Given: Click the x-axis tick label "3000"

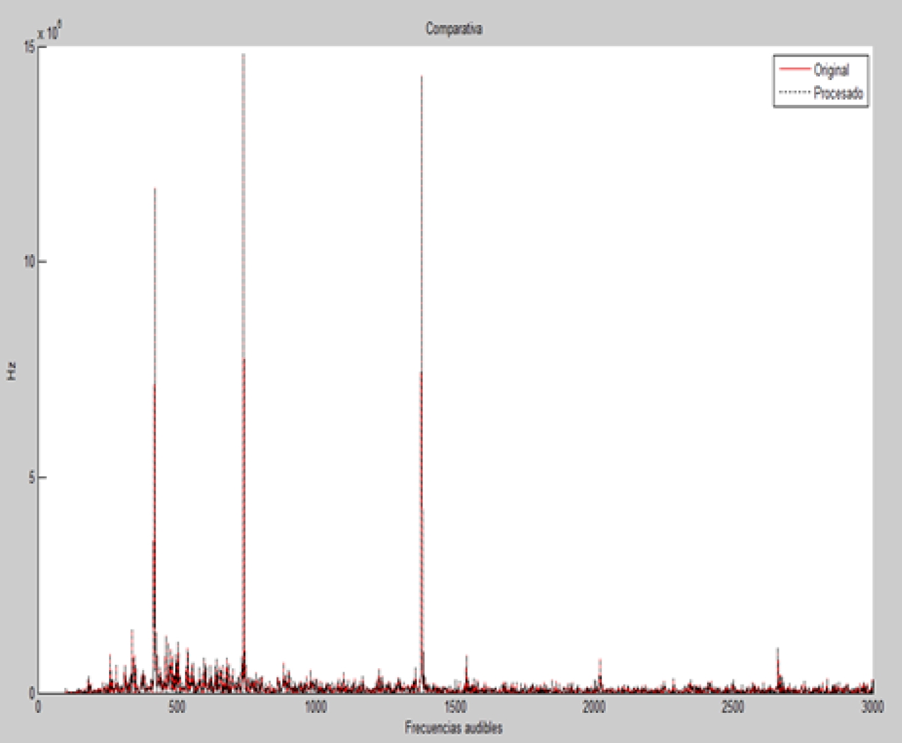Looking at the screenshot, I should click(872, 707).
